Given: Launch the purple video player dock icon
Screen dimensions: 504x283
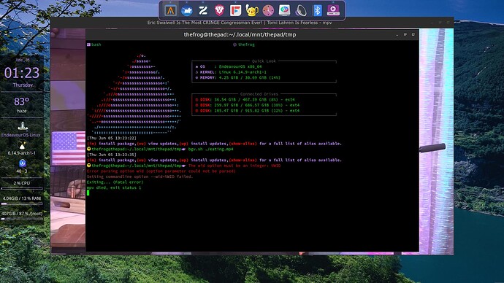Looking at the screenshot, I should [x=333, y=10].
